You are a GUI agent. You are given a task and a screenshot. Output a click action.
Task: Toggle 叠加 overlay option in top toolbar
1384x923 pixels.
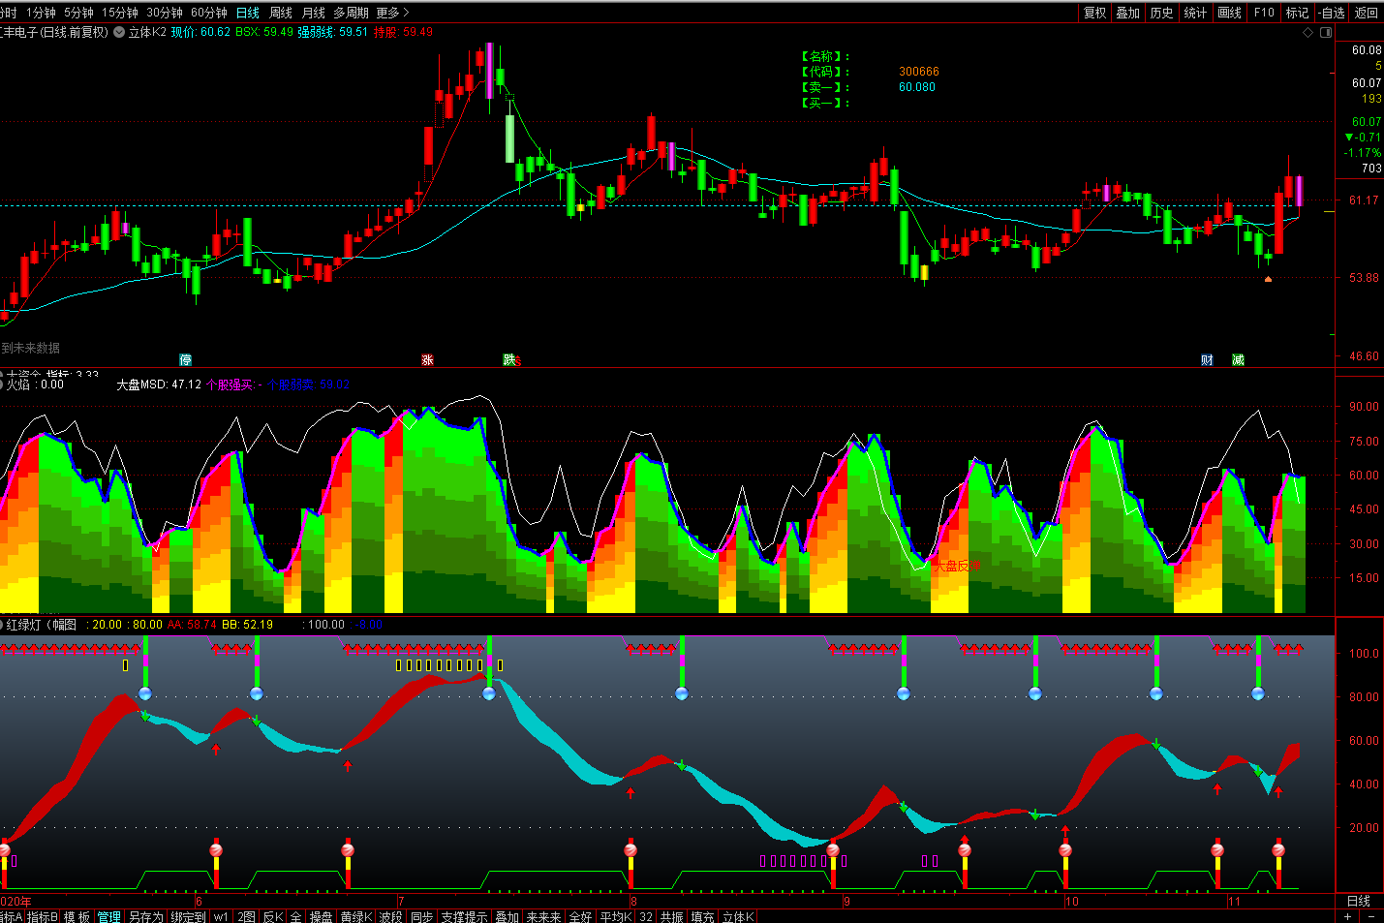[1127, 13]
